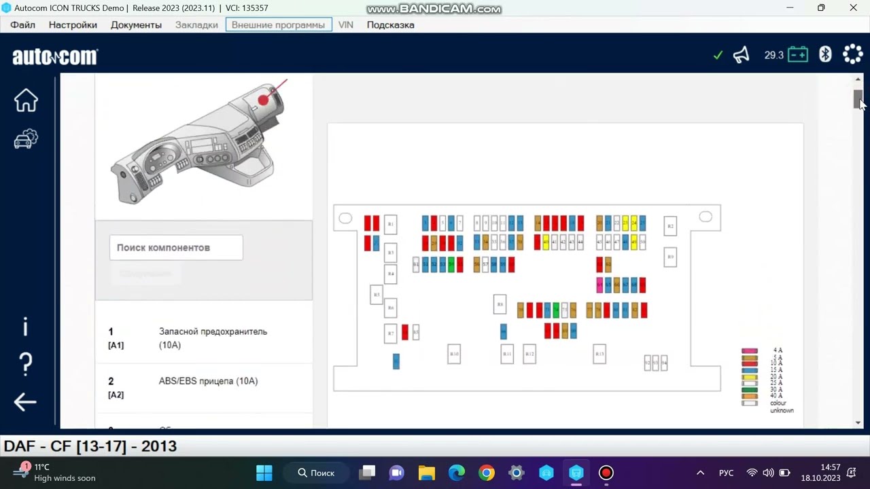870x489 pixels.
Task: Open Google Chrome from the taskbar
Action: (x=486, y=473)
